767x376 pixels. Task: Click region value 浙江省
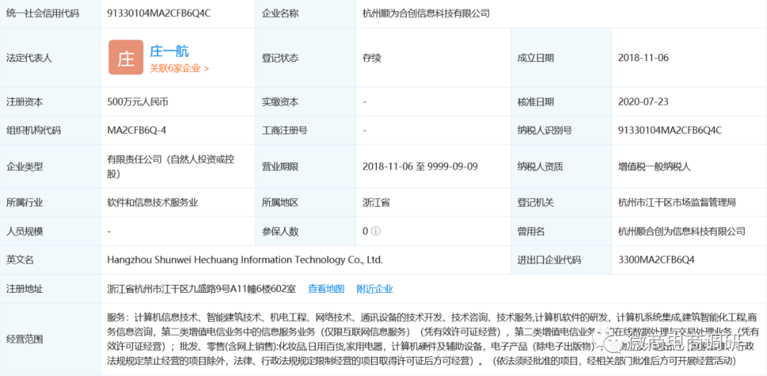(376, 202)
